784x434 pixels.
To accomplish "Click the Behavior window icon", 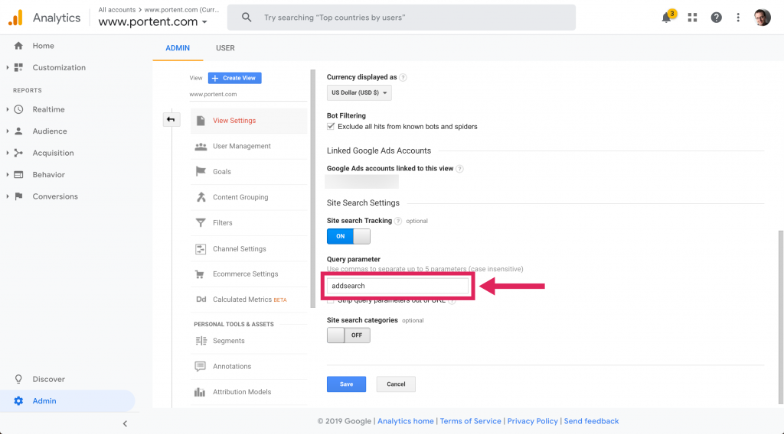I will [x=18, y=175].
